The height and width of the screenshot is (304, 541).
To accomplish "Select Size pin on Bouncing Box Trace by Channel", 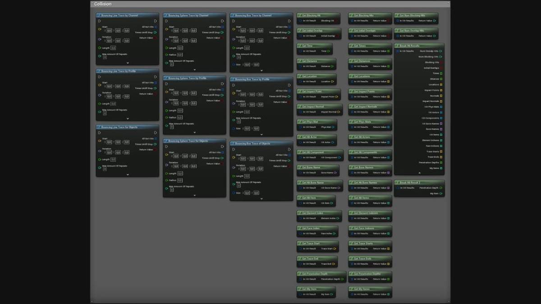I will click(234, 64).
